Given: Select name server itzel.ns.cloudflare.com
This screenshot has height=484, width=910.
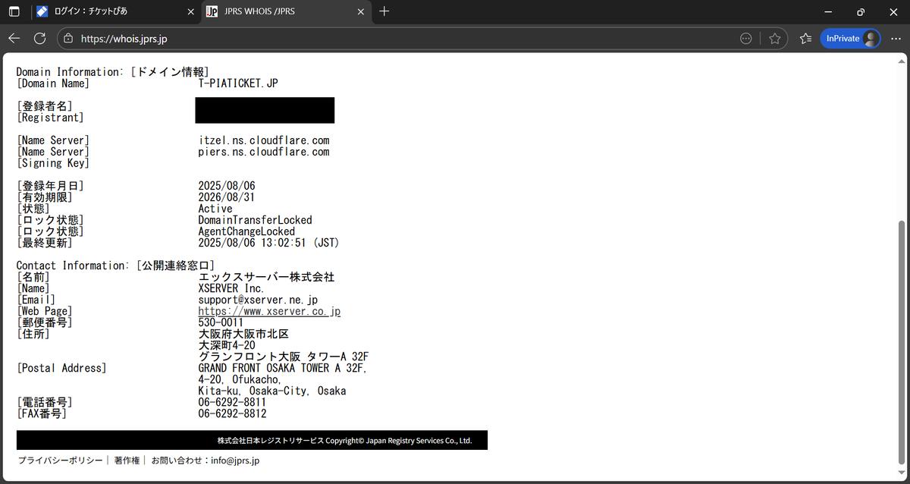Looking at the screenshot, I should click(x=264, y=140).
